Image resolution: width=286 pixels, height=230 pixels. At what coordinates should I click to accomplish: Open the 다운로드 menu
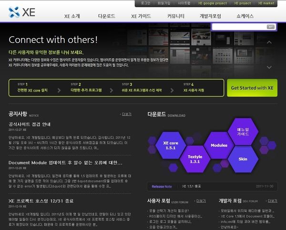click(x=106, y=16)
